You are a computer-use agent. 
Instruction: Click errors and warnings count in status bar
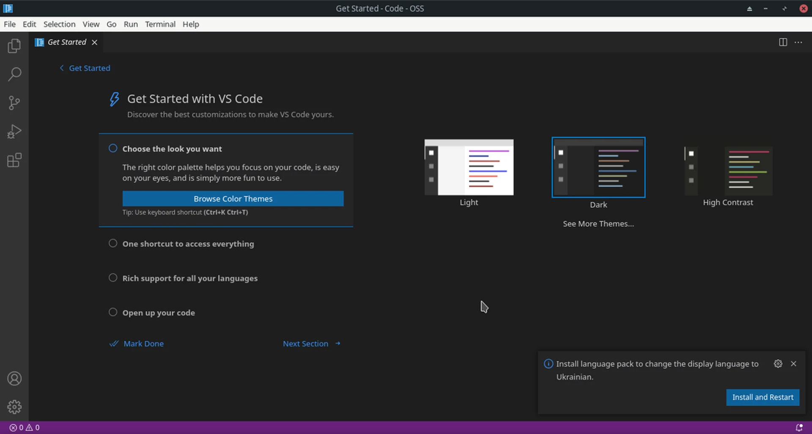click(25, 428)
